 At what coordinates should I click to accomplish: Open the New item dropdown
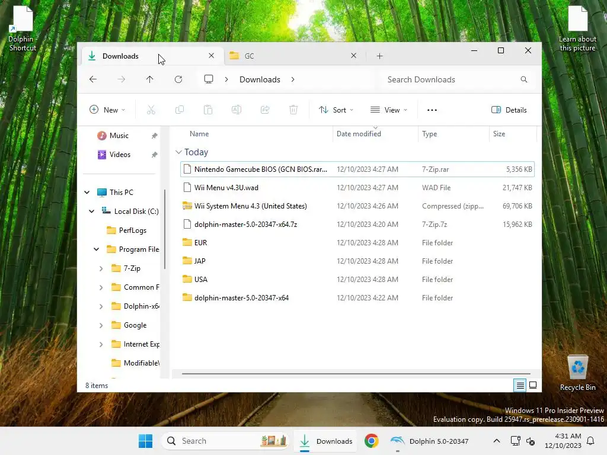pos(107,110)
